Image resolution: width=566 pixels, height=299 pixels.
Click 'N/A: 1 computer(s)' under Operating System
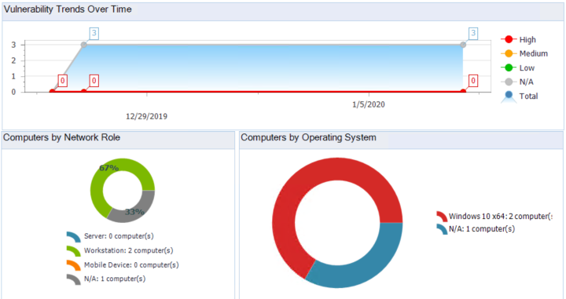(x=482, y=229)
